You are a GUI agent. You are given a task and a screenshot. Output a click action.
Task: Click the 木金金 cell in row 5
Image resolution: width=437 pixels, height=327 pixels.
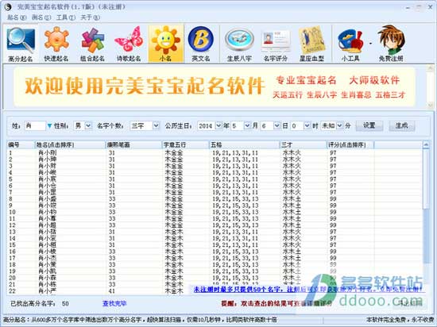pos(174,179)
